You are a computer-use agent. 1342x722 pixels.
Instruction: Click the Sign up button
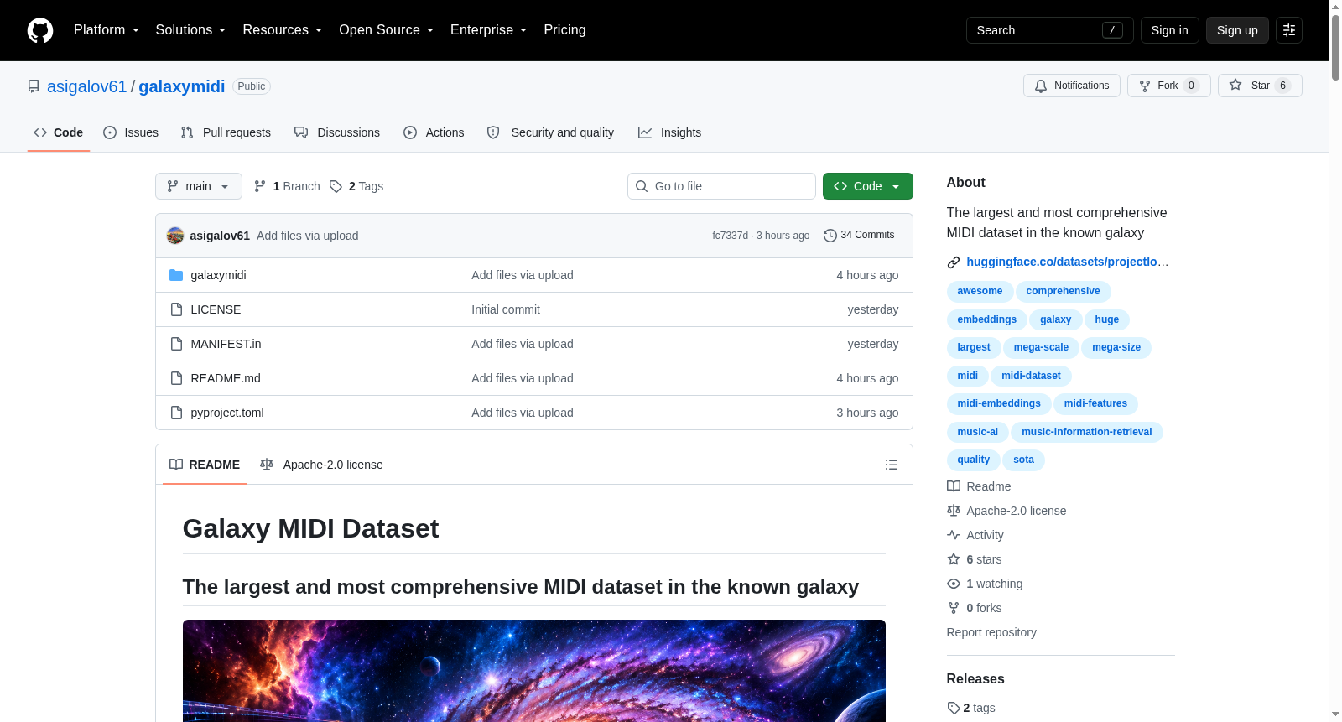click(1237, 30)
